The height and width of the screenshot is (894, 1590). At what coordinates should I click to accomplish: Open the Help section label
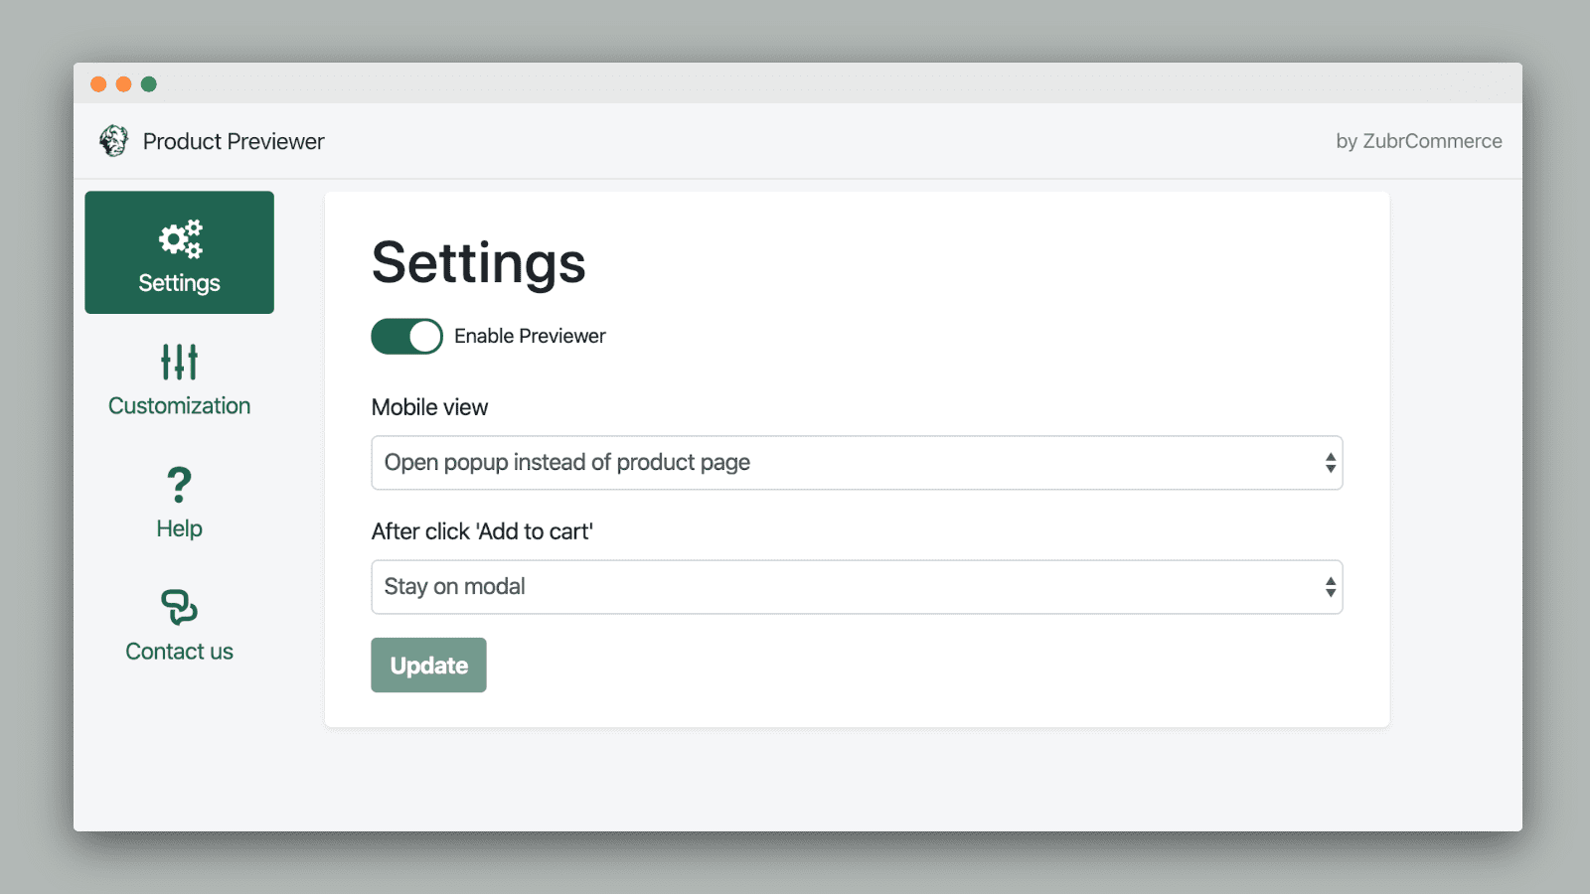(179, 528)
